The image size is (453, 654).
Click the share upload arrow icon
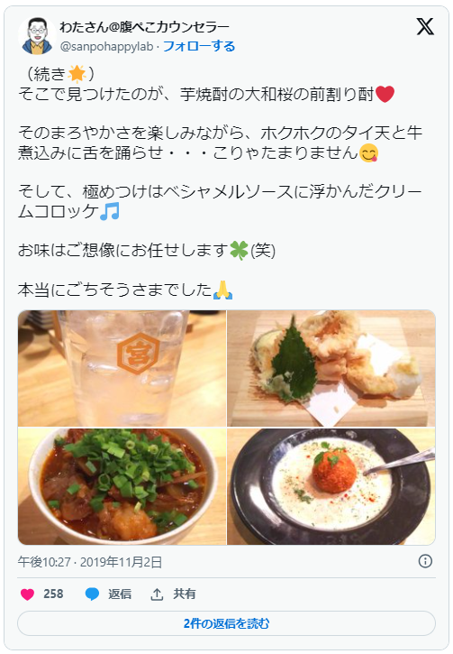[x=157, y=594]
